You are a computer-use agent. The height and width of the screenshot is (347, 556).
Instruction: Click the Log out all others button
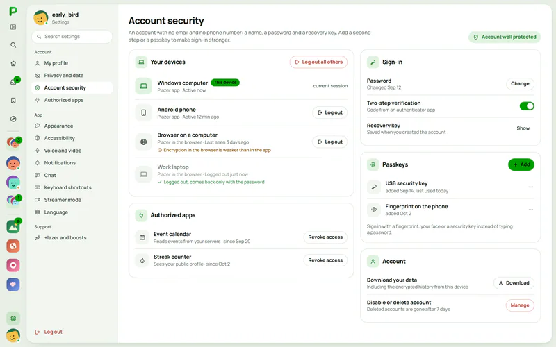click(318, 62)
